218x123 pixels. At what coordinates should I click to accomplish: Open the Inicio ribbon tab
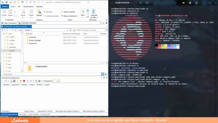[x=13, y=6]
